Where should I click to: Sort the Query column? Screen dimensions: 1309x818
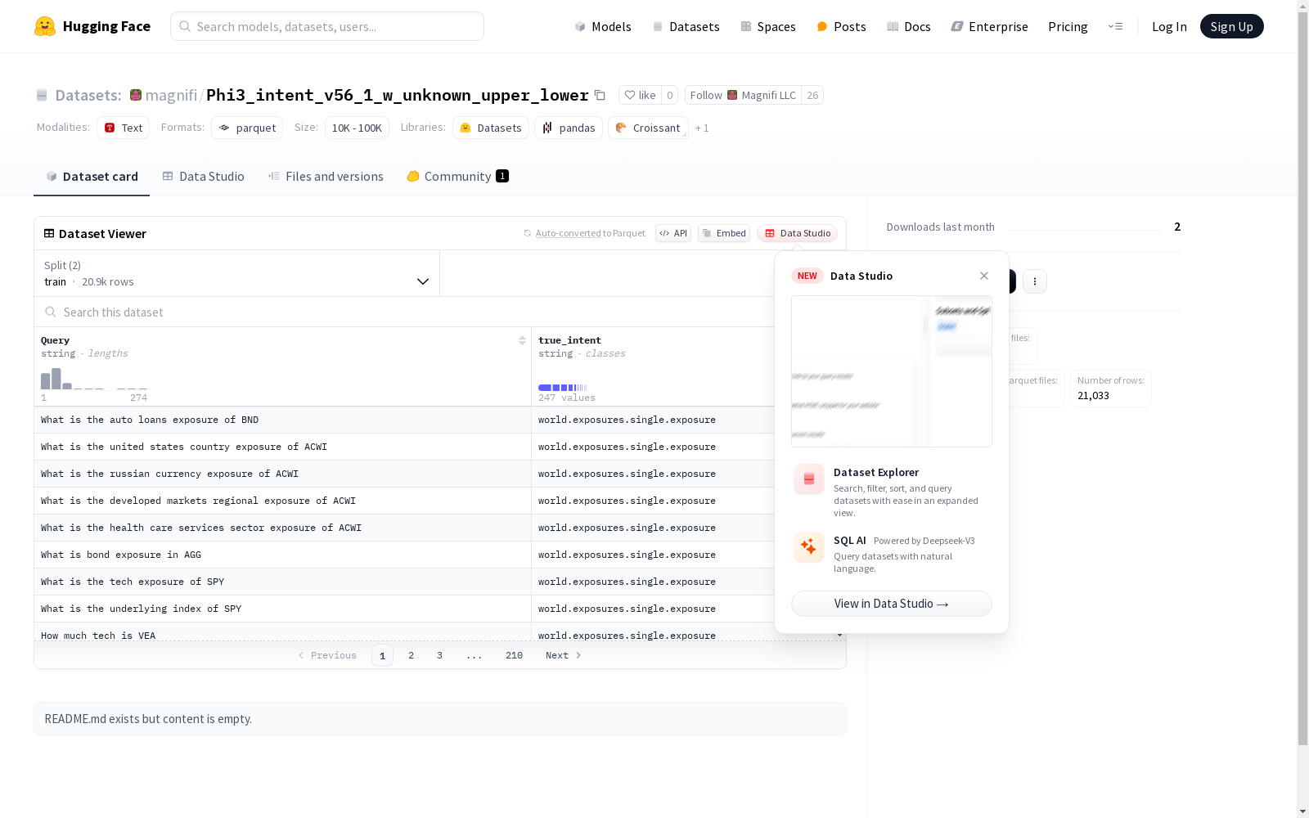[x=522, y=340]
